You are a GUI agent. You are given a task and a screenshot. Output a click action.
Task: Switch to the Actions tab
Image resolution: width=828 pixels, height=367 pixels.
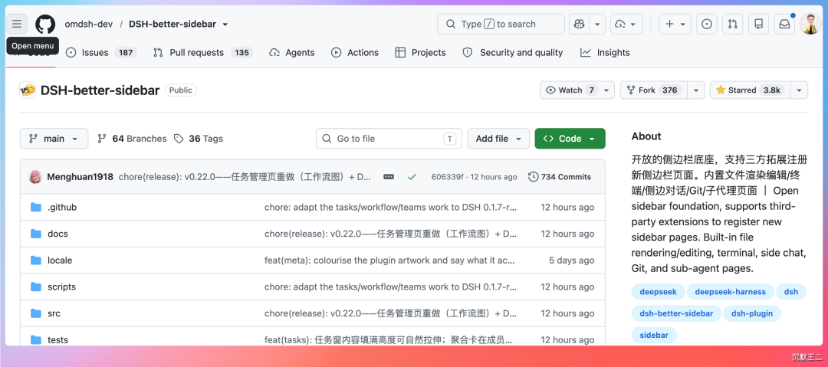click(354, 52)
